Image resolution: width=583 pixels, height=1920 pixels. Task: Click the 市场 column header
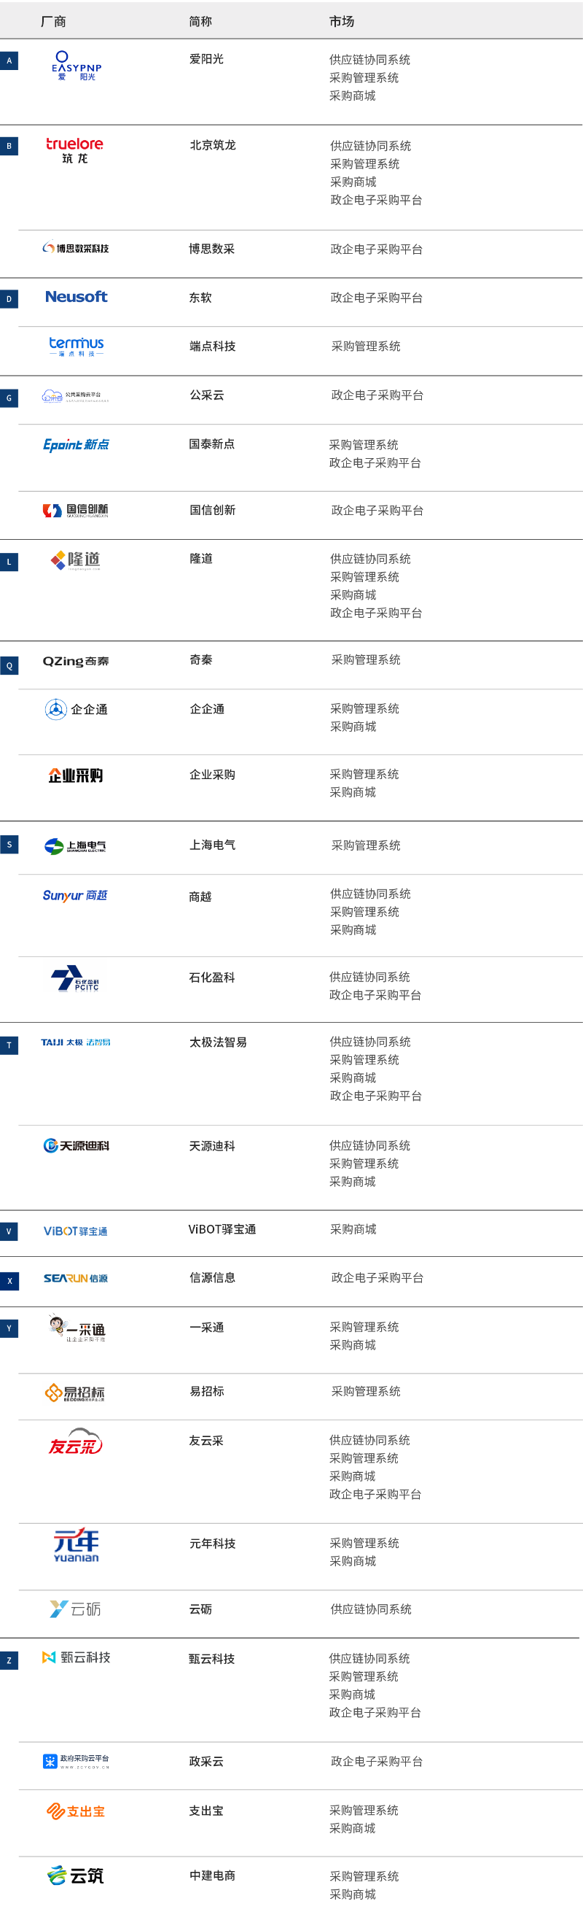pos(342,22)
